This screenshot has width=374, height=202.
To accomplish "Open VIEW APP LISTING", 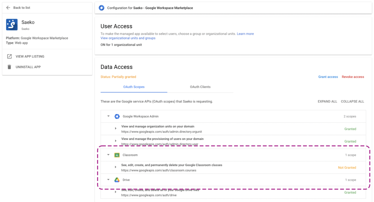I will pos(30,56).
